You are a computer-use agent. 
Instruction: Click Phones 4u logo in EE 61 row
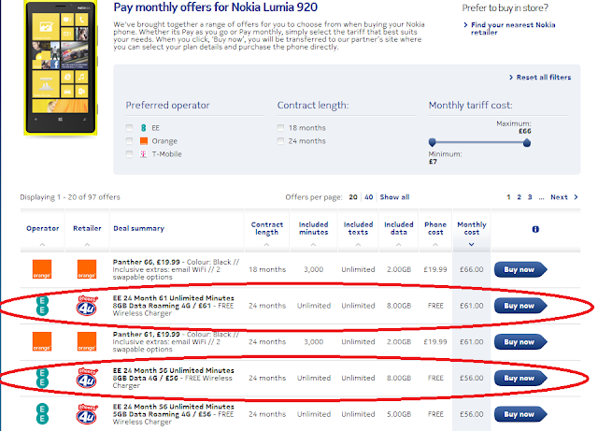coord(87,306)
